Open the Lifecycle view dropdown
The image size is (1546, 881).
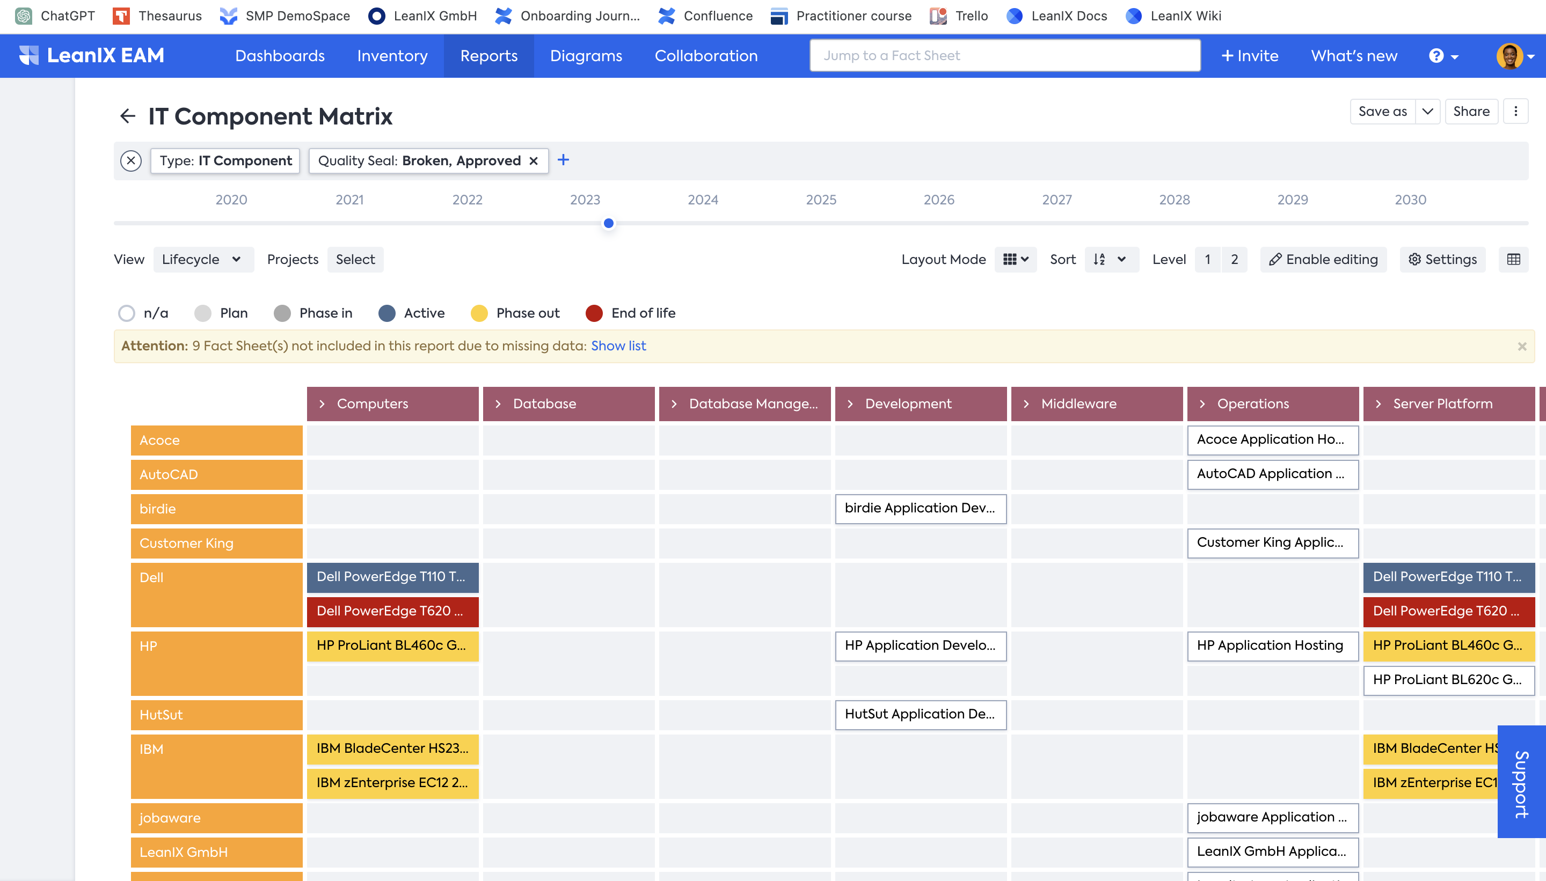[203, 260]
